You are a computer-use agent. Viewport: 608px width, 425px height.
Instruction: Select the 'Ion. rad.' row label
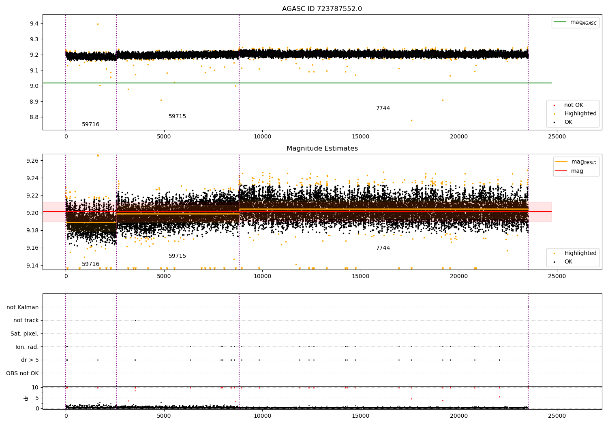coord(27,347)
